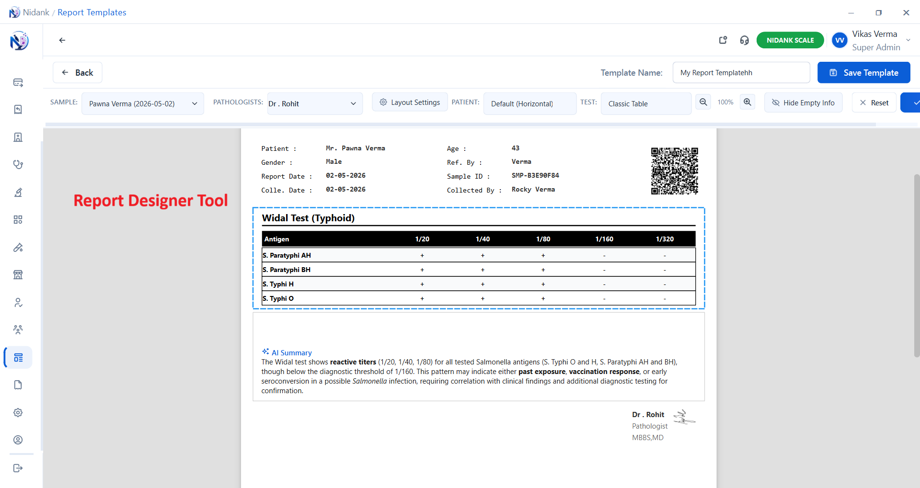Viewport: 920px width, 488px height.
Task: Toggle Hide Empty Info
Action: 803,103
